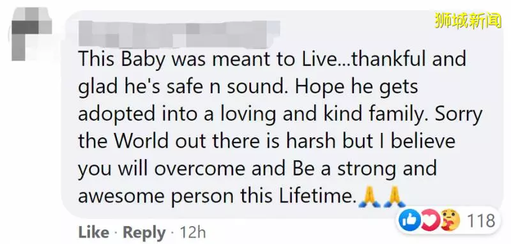Click the blue thumbs-up reaction icon
Image resolution: width=511 pixels, height=244 pixels.
click(x=409, y=220)
